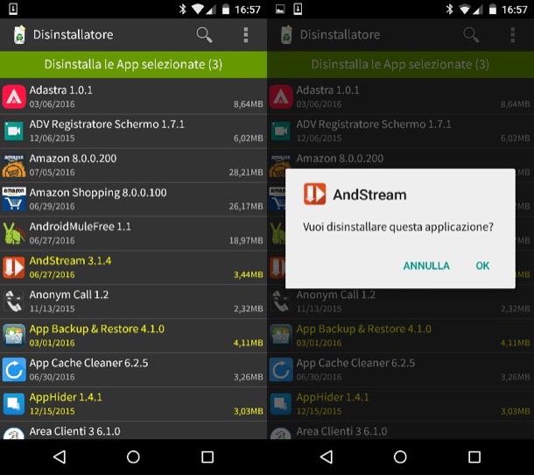Select the Amazon 8.0.0.200 row in left list
Image resolution: width=534 pixels, height=475 pixels.
pos(131,165)
